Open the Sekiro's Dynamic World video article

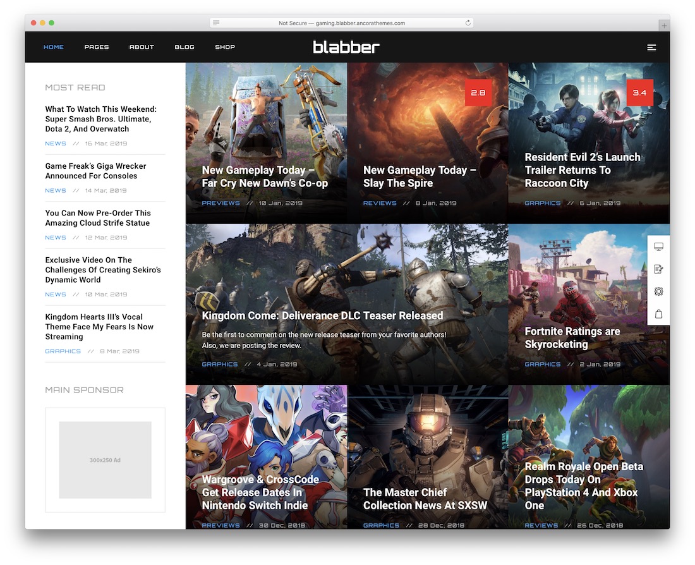point(103,270)
